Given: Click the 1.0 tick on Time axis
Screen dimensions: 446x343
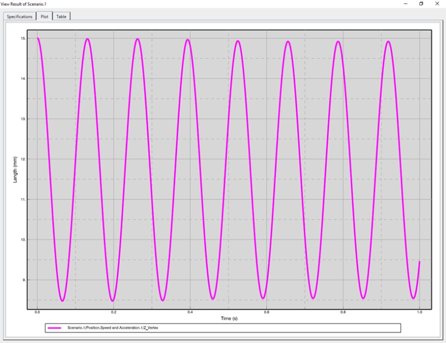Looking at the screenshot, I should click(x=420, y=312).
